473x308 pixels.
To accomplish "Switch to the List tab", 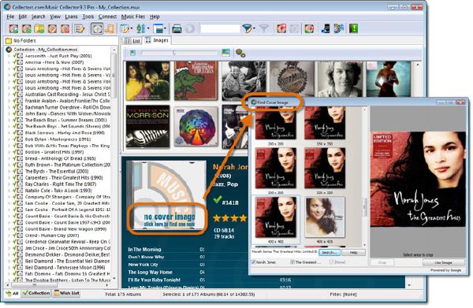I will [132, 41].
